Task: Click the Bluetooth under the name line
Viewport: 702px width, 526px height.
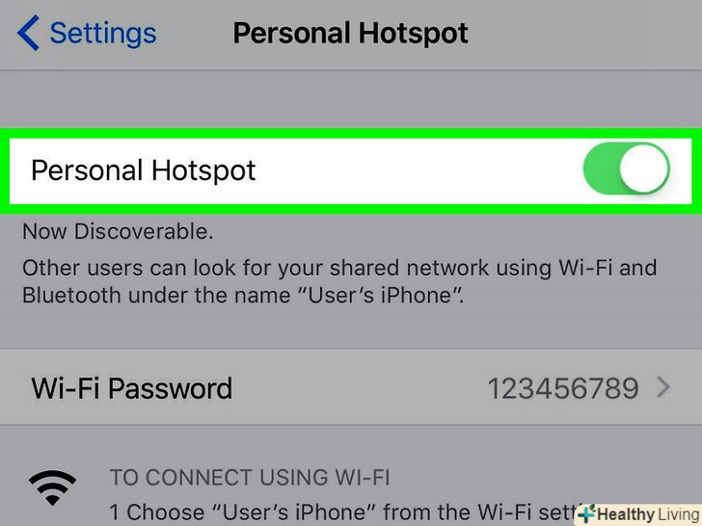Action: click(243, 296)
